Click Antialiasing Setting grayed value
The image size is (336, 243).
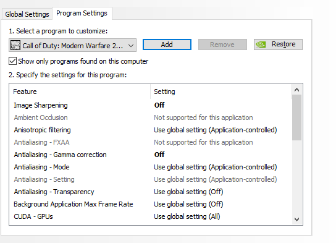[216, 179]
